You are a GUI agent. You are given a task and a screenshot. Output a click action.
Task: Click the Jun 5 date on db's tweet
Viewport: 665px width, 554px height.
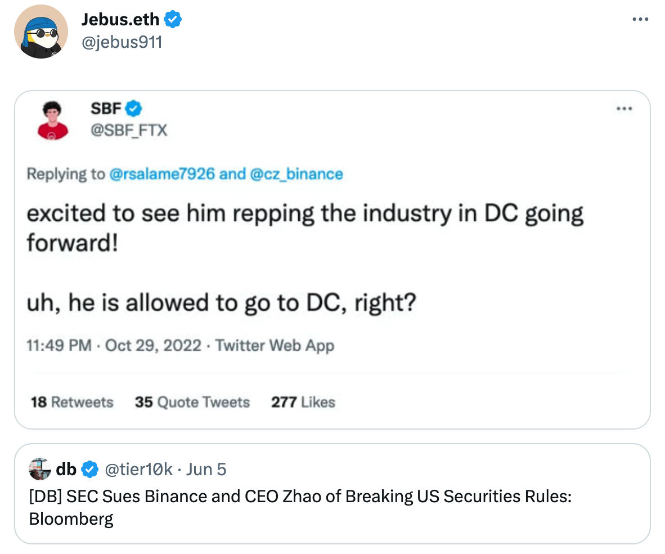(206, 468)
